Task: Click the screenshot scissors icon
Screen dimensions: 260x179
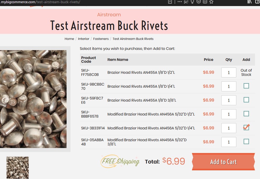Action: point(186,2)
